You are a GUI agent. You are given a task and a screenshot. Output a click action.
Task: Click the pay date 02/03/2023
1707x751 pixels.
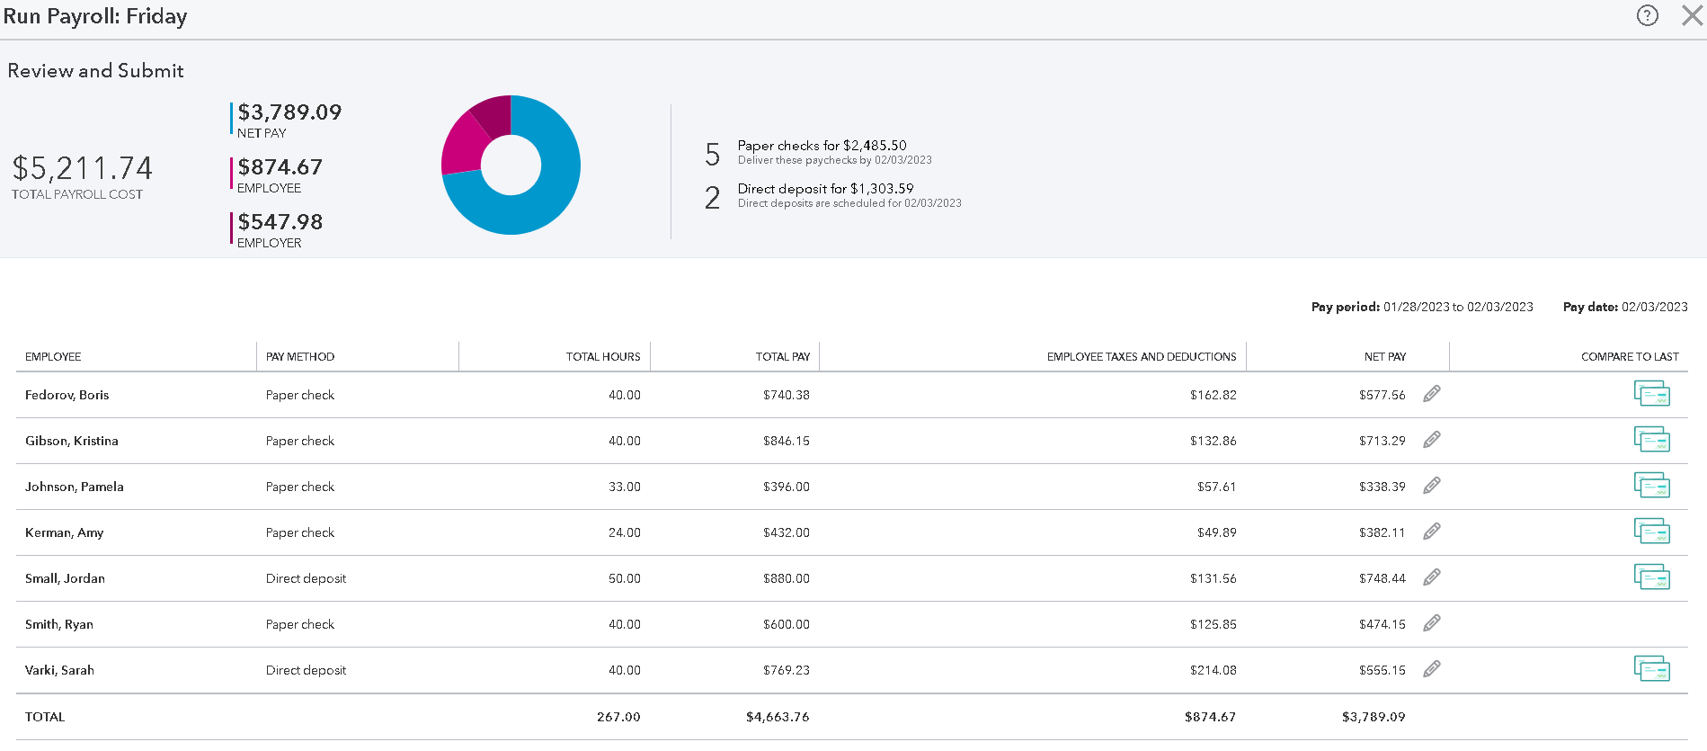pos(1655,307)
